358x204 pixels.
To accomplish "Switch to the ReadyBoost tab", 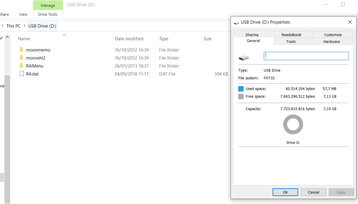I will (291, 34).
